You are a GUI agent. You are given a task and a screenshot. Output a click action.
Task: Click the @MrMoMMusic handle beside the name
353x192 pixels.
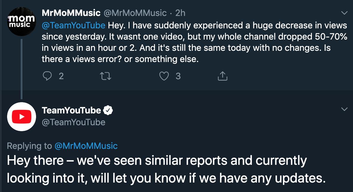(x=135, y=13)
